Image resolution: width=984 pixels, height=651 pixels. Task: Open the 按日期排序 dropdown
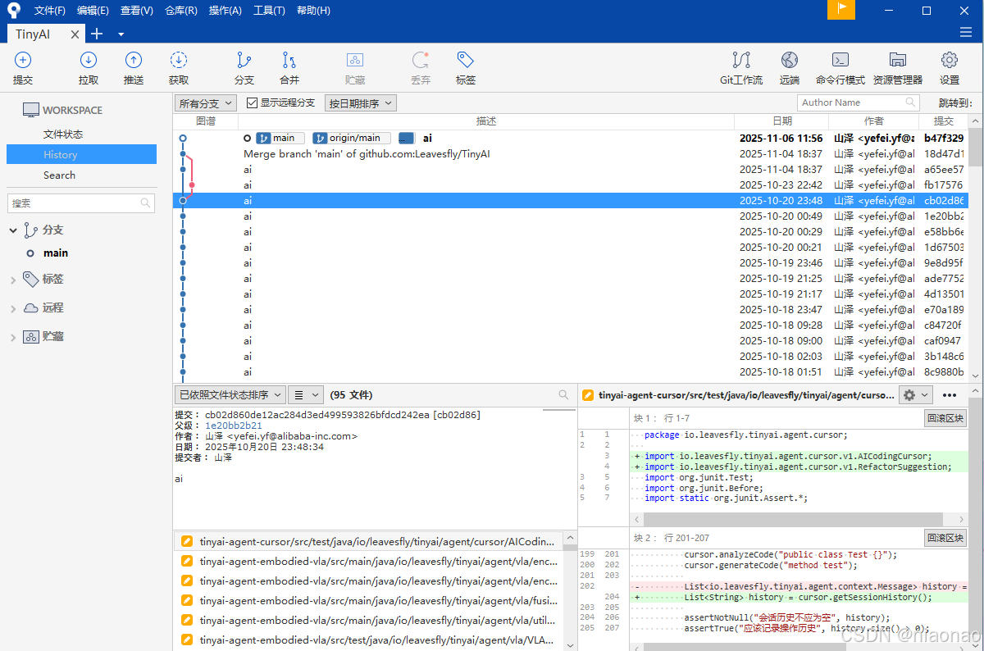(x=360, y=103)
